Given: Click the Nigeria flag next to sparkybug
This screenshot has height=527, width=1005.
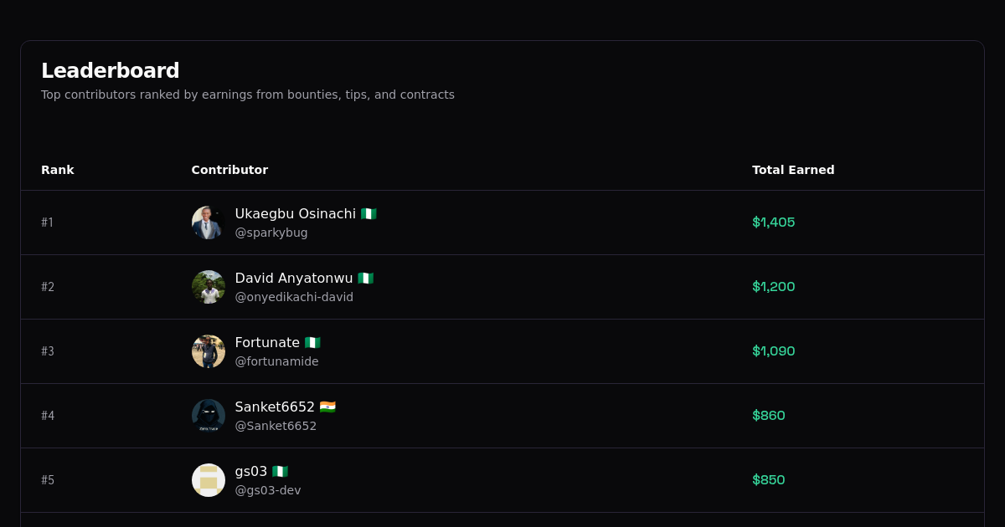Looking at the screenshot, I should pyautogui.click(x=369, y=213).
